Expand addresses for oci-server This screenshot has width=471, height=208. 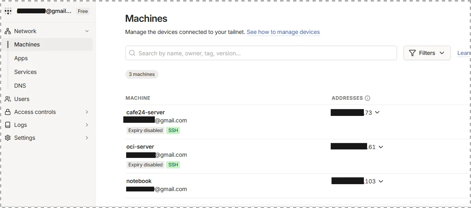pos(381,147)
